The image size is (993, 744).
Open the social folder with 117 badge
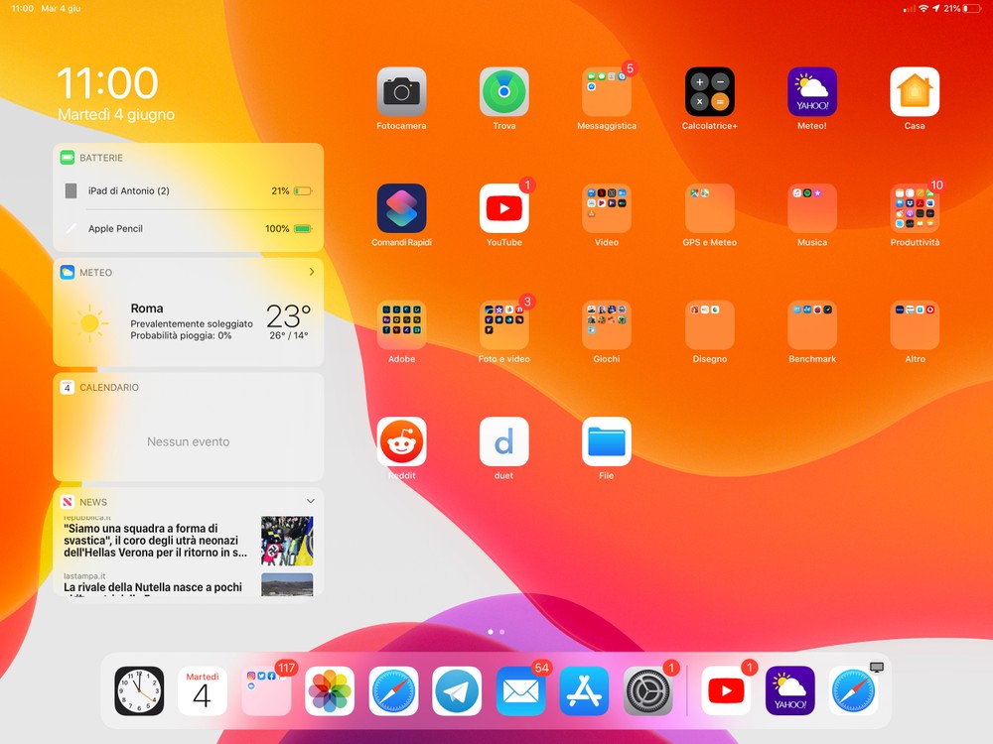pos(266,690)
